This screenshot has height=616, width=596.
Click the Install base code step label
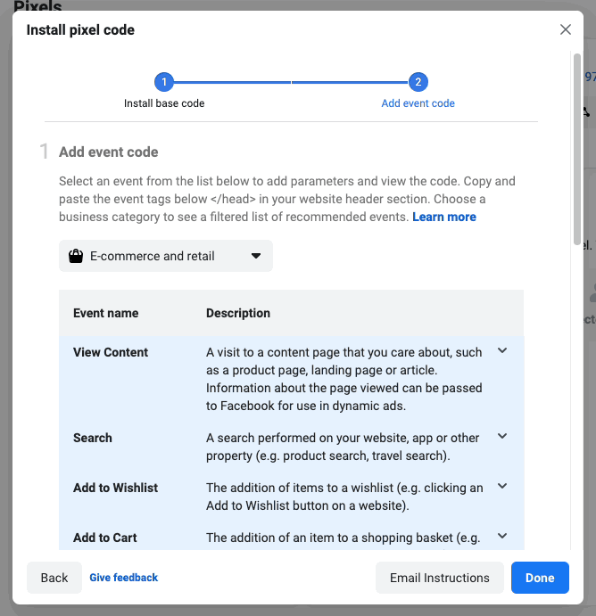click(x=164, y=103)
